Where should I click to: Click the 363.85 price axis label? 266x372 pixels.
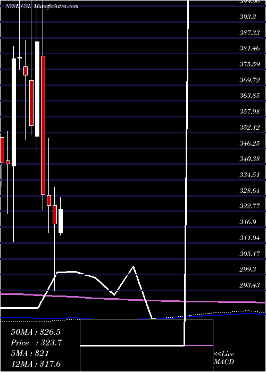click(250, 96)
